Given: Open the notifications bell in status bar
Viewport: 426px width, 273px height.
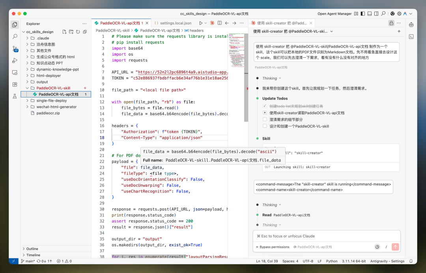Looking at the screenshot, I should click(411, 261).
